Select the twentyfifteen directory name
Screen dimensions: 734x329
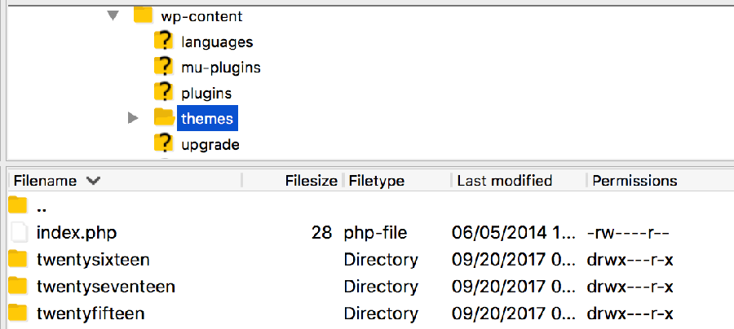91,313
